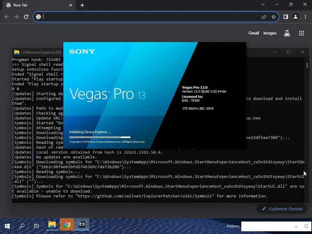The height and width of the screenshot is (234, 312).
Task: Go back using Chrome's back arrow
Action: click(x=7, y=17)
